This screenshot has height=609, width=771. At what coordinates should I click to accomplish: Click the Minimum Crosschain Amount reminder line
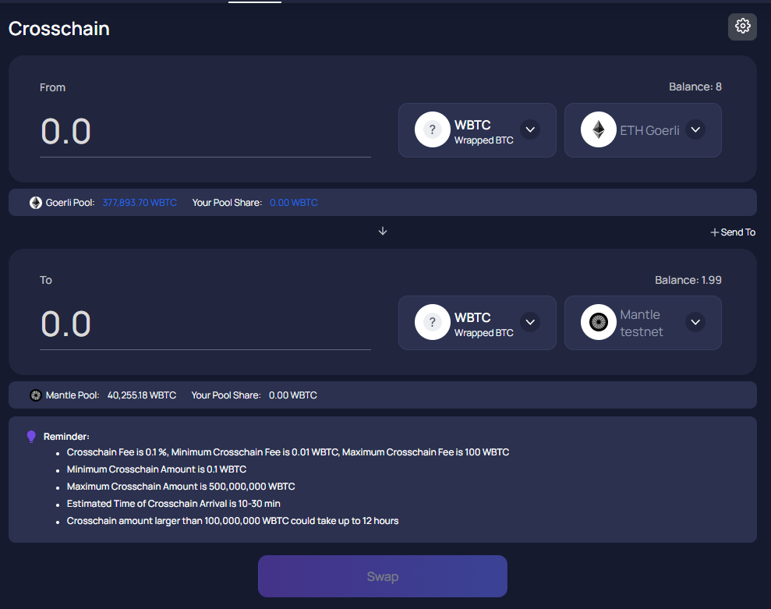(157, 469)
